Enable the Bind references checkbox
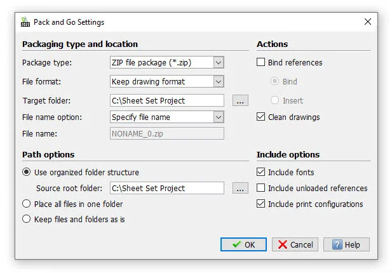This screenshot has width=392, height=273. [x=260, y=62]
